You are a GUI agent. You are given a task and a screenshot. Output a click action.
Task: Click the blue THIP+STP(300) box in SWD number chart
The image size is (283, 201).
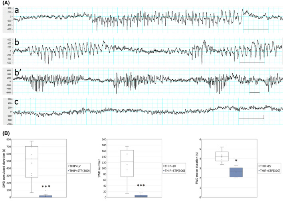coord(141,196)
